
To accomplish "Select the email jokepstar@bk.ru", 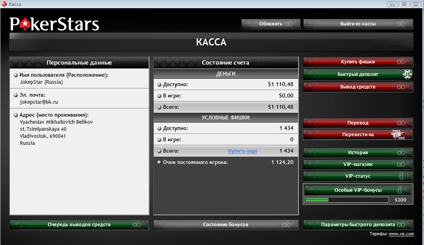I will coord(39,102).
